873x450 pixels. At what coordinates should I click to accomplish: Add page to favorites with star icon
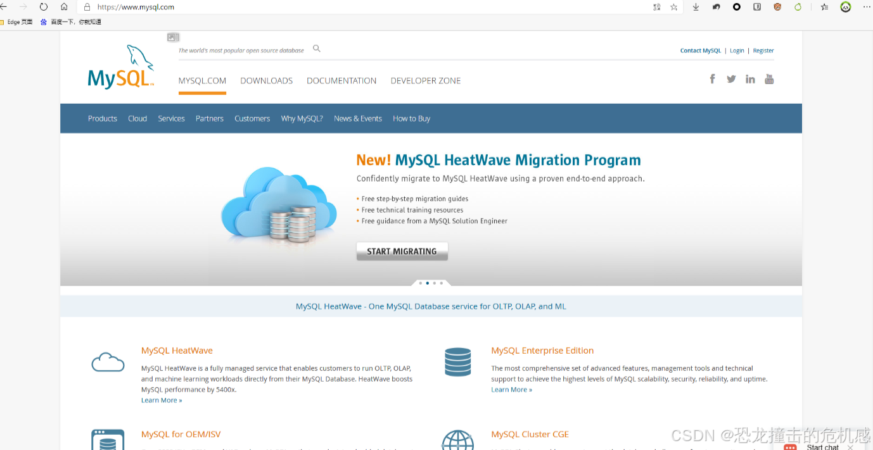[673, 7]
